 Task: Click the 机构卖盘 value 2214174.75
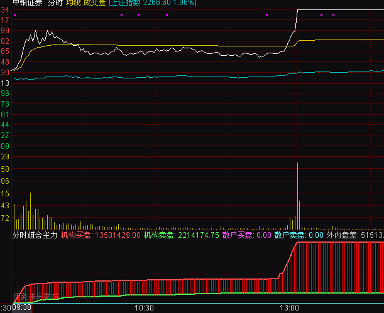pos(198,235)
